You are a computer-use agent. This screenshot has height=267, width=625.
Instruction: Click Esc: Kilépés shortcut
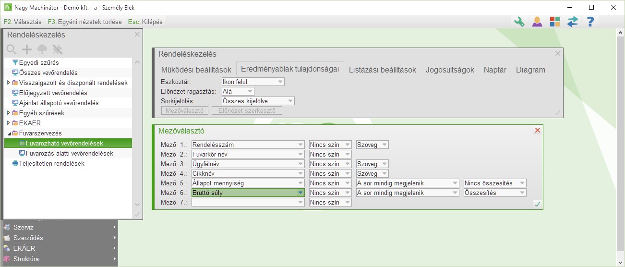point(145,22)
